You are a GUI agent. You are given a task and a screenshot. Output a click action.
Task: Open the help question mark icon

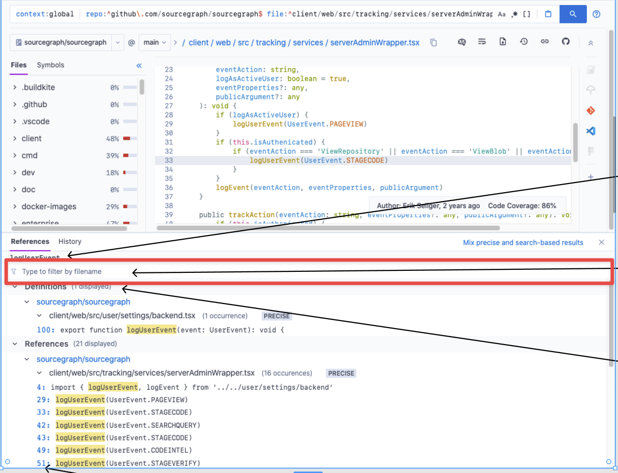(596, 14)
